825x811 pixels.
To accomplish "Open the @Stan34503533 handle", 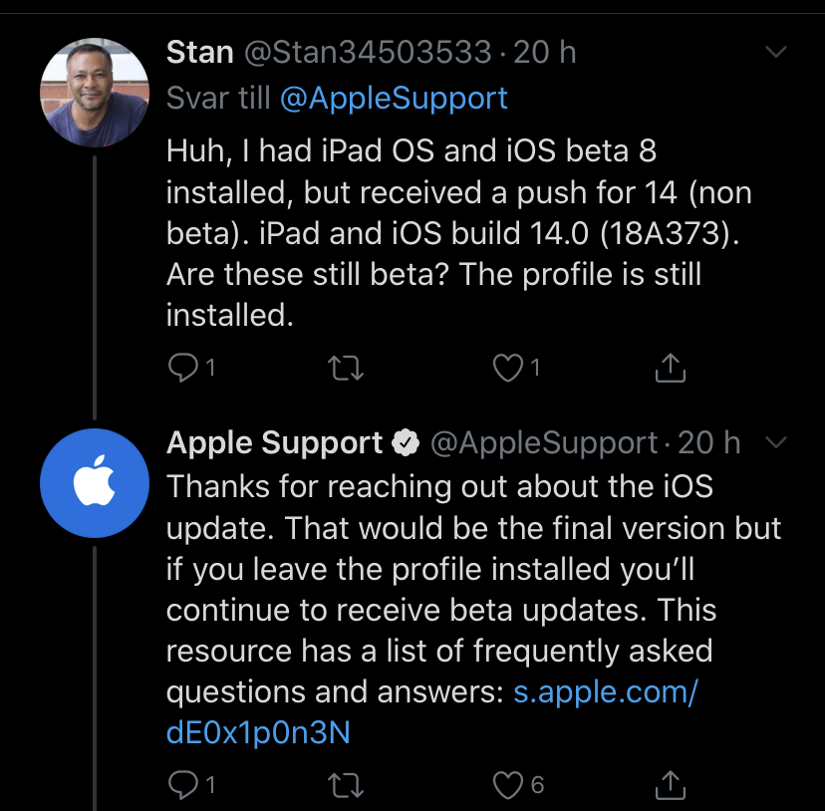I will click(x=368, y=52).
